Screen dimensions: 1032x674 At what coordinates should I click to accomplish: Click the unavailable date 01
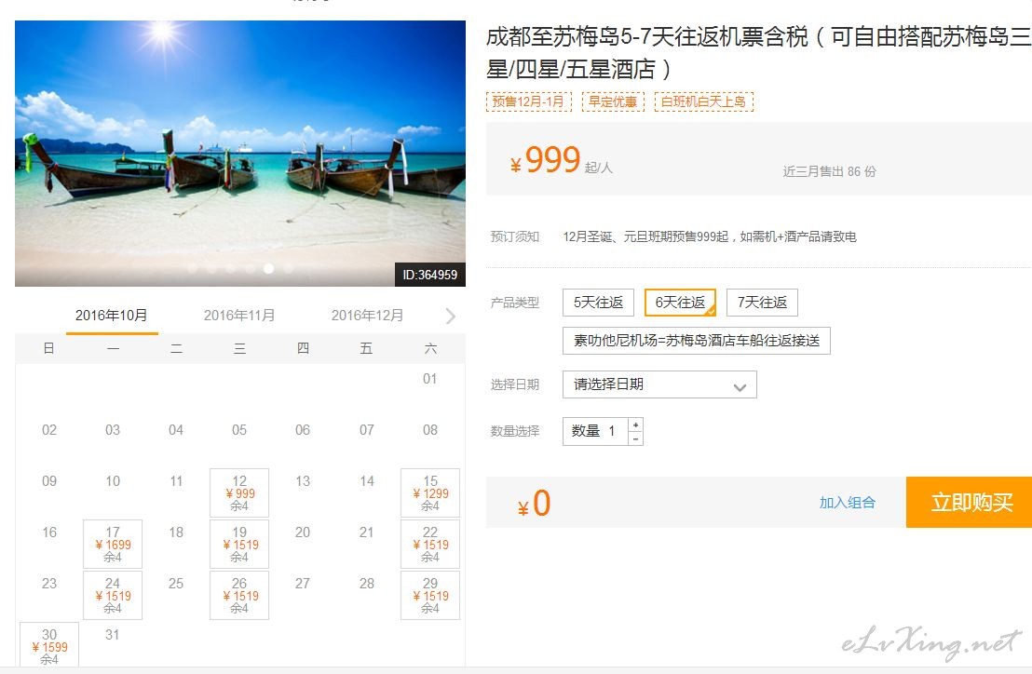point(429,379)
